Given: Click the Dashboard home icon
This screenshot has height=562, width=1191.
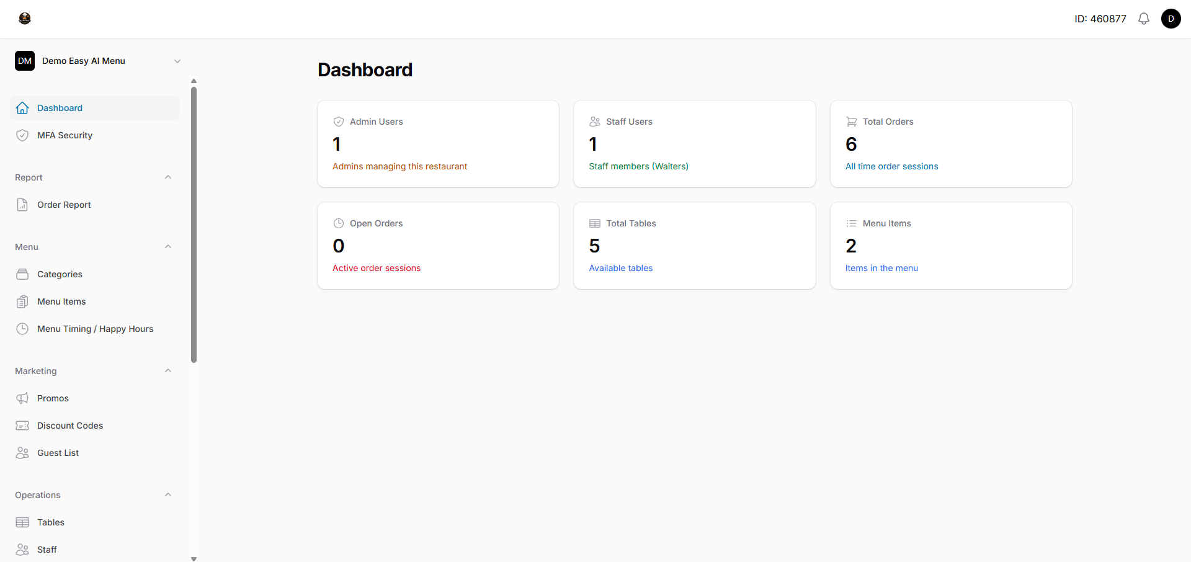Looking at the screenshot, I should (x=22, y=108).
